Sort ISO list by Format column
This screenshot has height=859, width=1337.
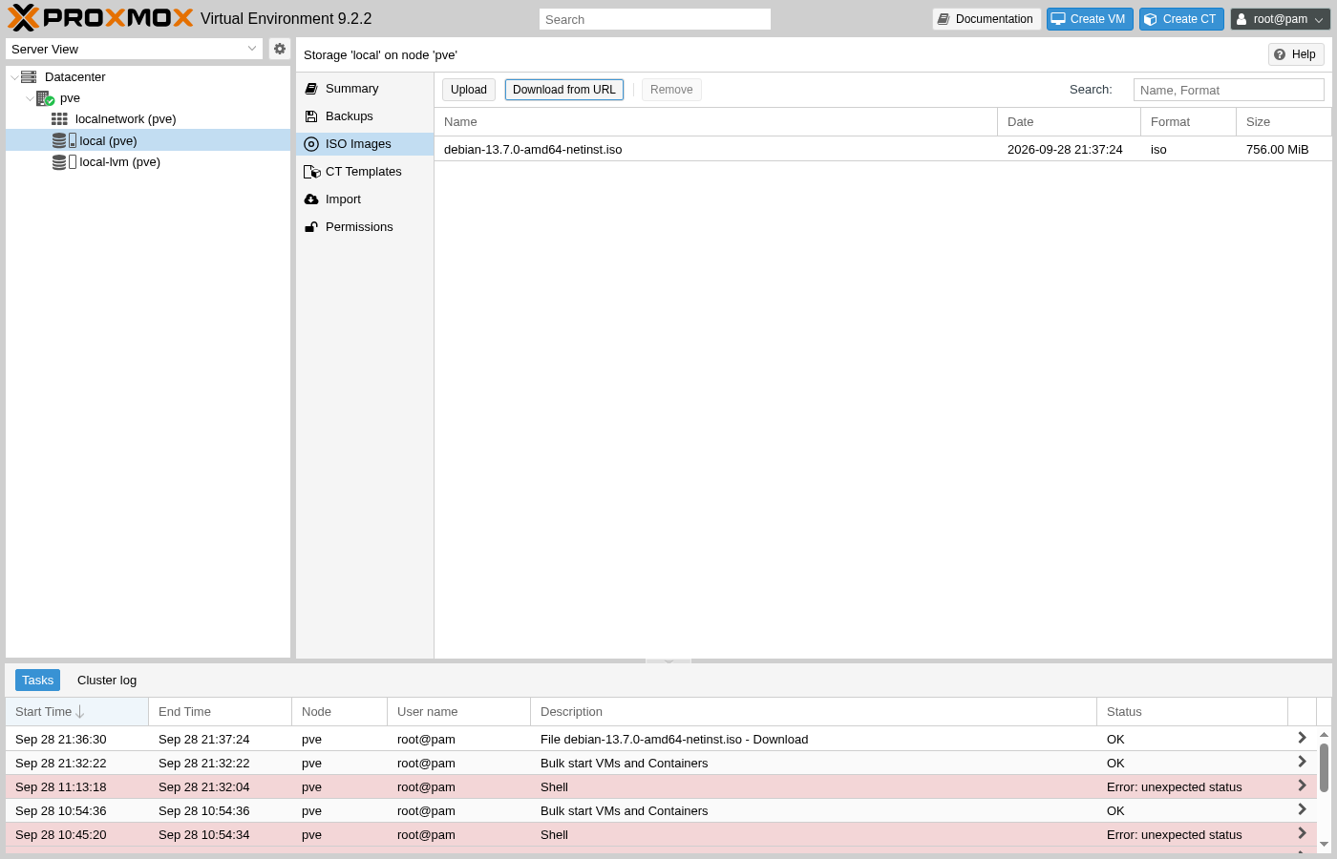1189,122
